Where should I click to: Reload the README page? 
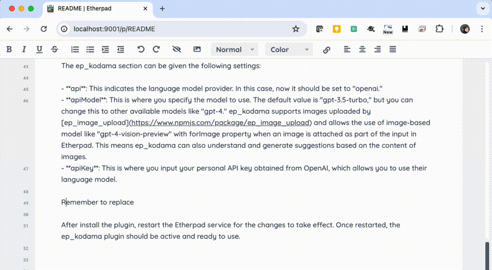(x=44, y=29)
